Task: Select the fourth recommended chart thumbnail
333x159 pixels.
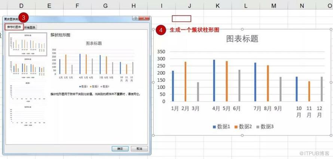Action: (x=28, y=116)
